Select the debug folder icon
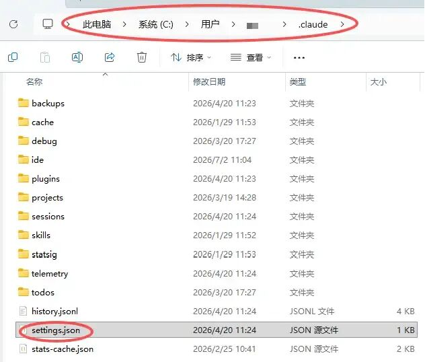The image size is (425, 362). (24, 141)
